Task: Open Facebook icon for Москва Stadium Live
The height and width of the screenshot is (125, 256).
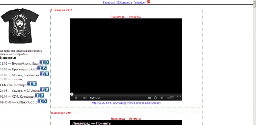Action: (x=42, y=74)
